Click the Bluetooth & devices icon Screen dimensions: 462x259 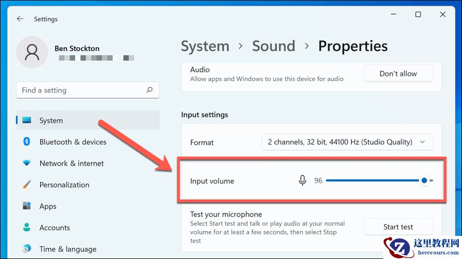[x=26, y=142]
